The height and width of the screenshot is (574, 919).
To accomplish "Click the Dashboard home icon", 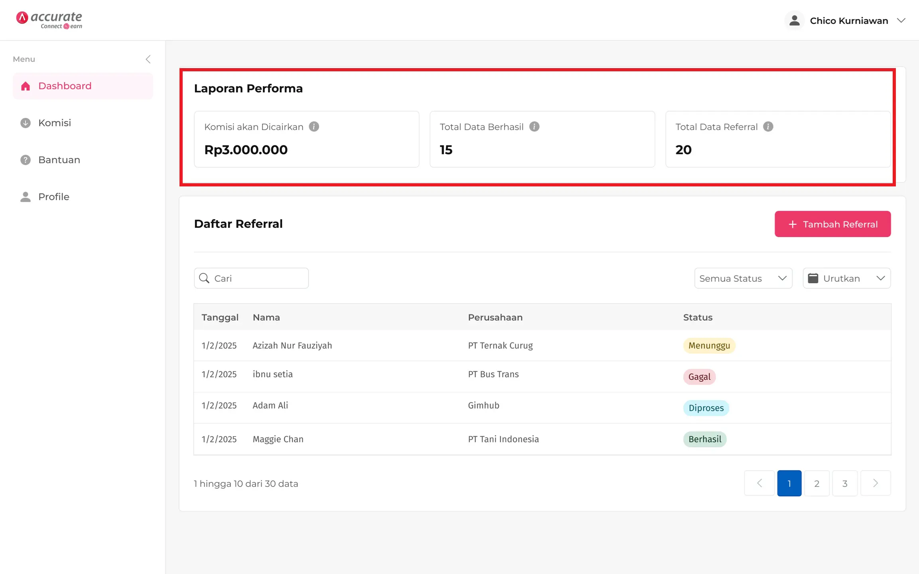I will coord(26,86).
